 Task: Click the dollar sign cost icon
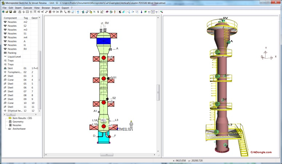[x=98, y=12]
